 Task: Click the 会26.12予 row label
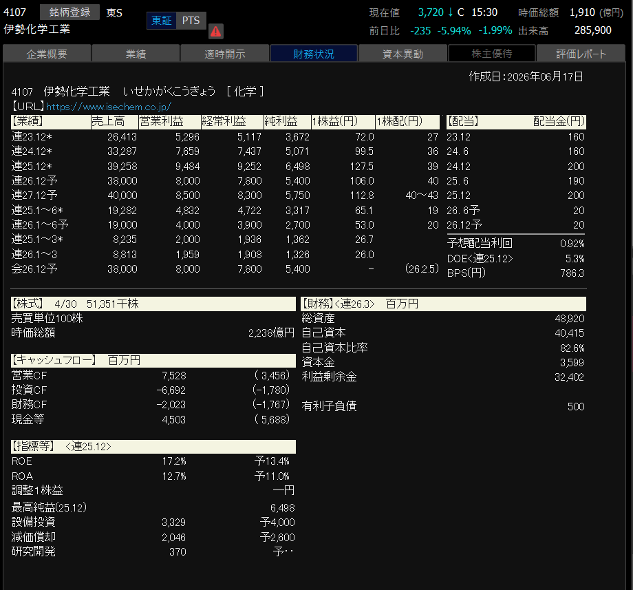click(34, 269)
